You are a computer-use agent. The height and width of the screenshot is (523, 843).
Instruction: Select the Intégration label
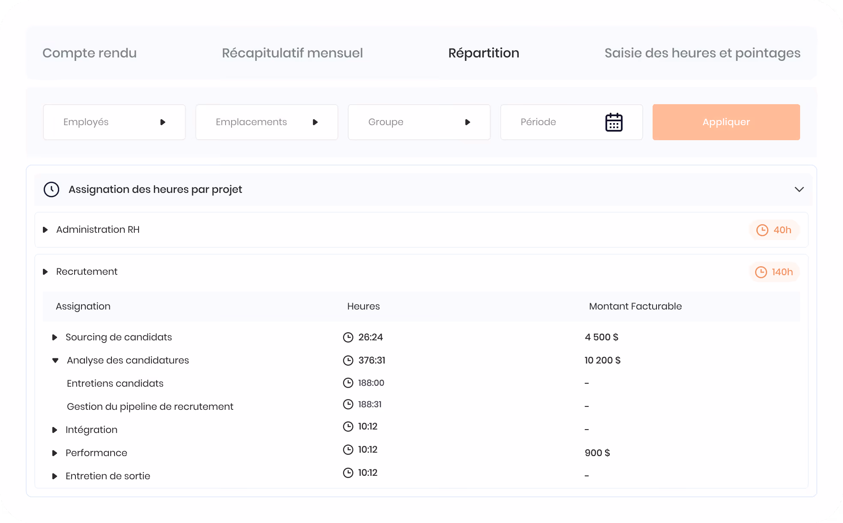click(91, 430)
